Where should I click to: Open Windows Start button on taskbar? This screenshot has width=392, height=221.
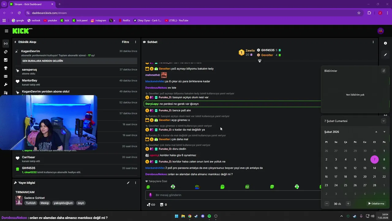coord(177,216)
